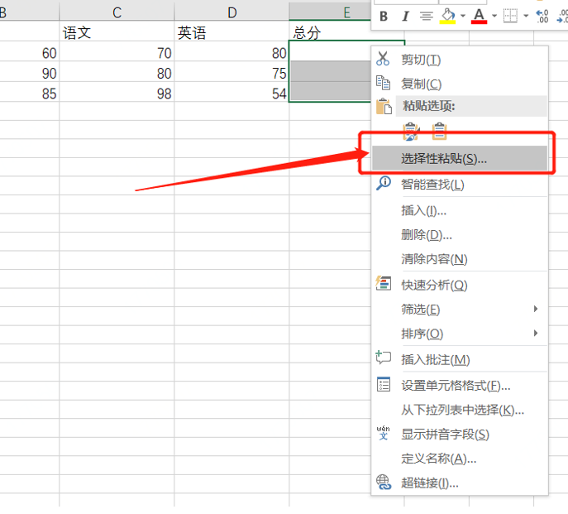Toggle bold in the mini toolbar
Screen dimensions: 568x514
pyautogui.click(x=384, y=17)
